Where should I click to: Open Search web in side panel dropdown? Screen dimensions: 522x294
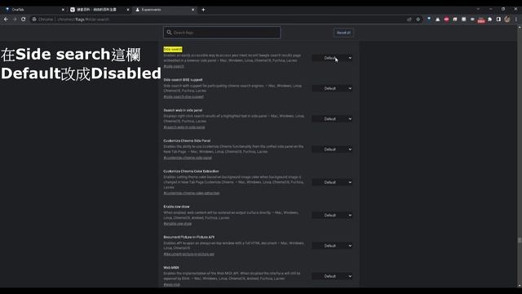coord(332,119)
